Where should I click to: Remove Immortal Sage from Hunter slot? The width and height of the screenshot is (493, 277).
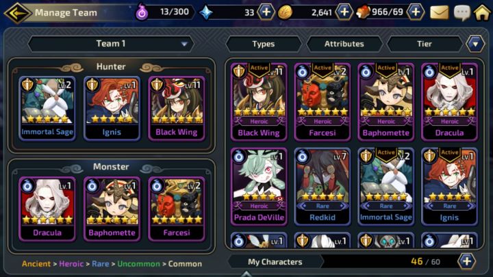point(47,108)
